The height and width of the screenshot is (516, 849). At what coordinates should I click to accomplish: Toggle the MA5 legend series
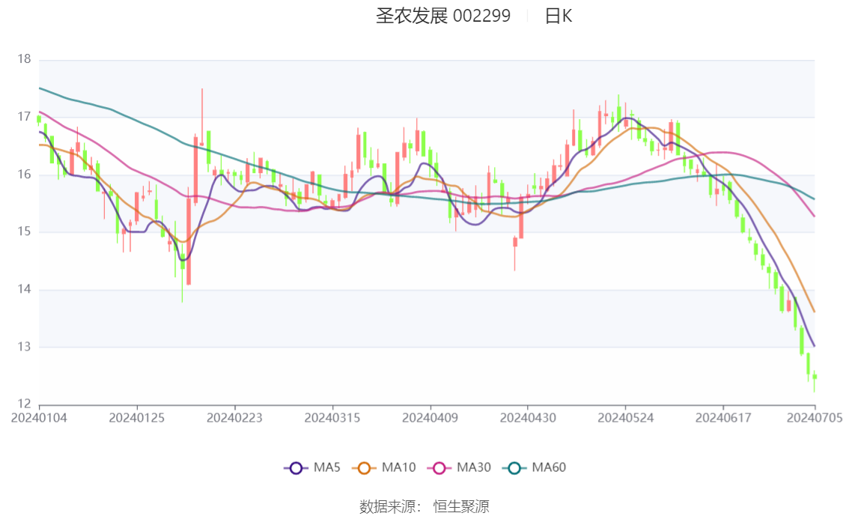click(x=312, y=468)
